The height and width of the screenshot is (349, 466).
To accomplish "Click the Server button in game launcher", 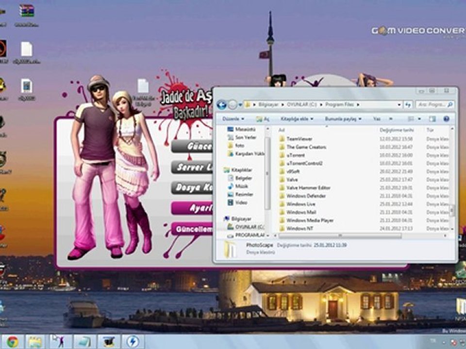I will pos(192,168).
